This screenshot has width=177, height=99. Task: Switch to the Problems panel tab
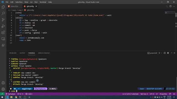point(13,53)
